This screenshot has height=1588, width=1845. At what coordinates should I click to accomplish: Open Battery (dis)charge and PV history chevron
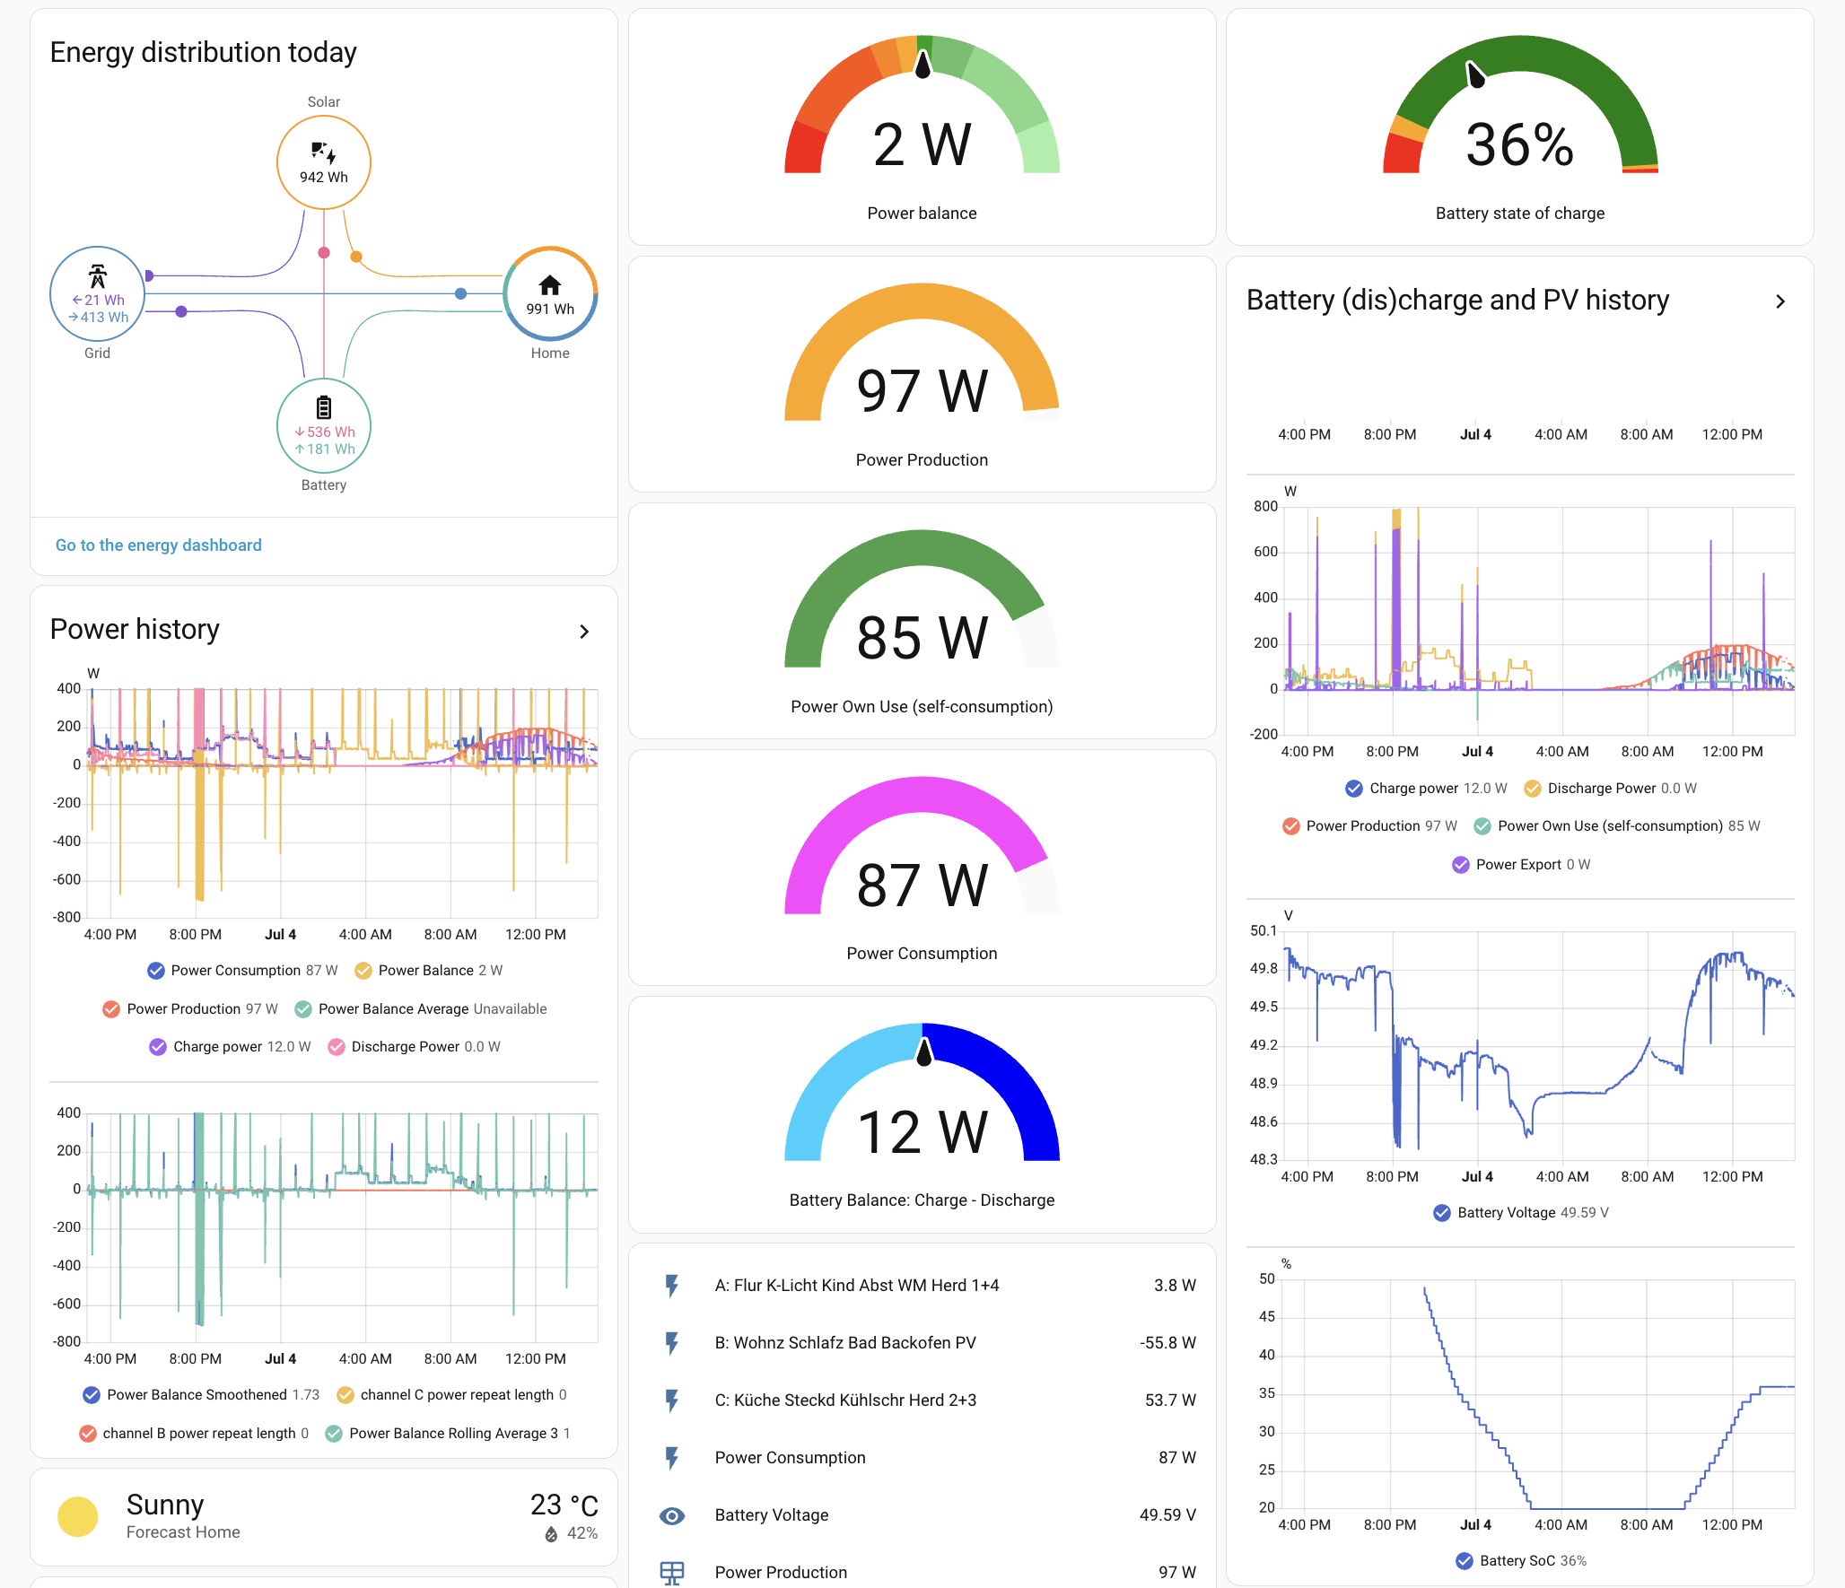(1780, 302)
